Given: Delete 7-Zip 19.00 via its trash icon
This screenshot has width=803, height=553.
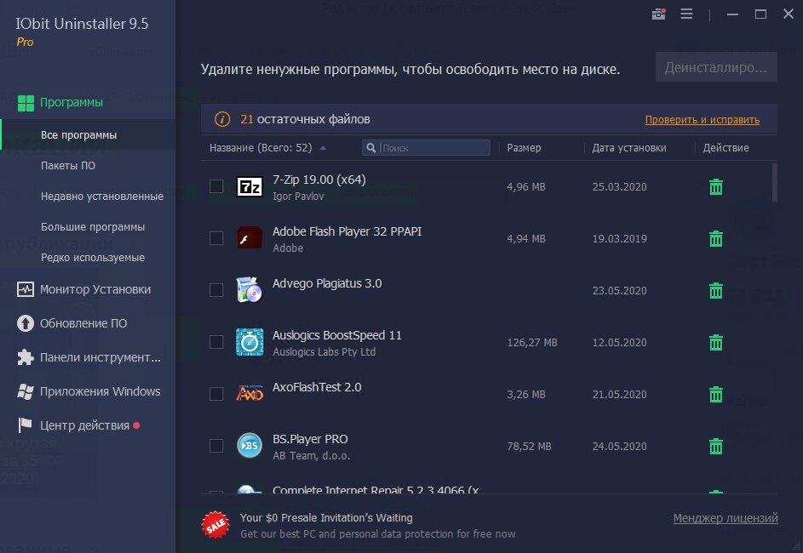Looking at the screenshot, I should pyautogui.click(x=716, y=186).
